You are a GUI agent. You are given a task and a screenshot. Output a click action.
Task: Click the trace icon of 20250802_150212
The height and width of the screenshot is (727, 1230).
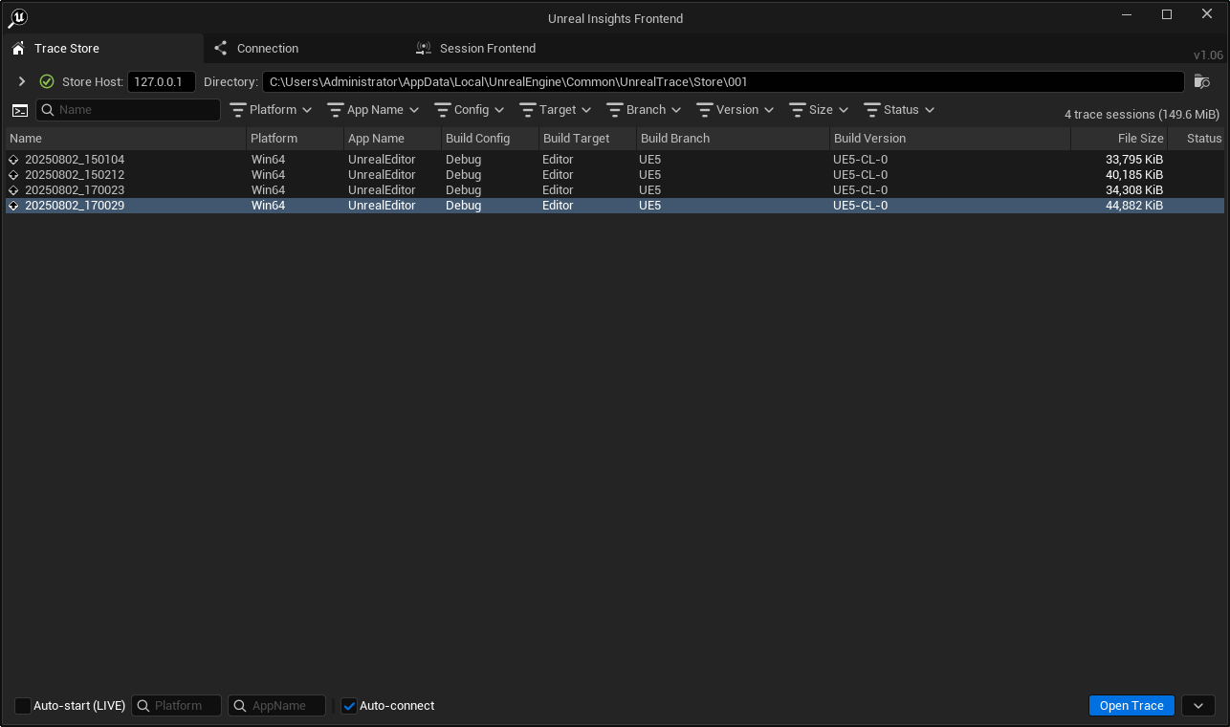13,175
